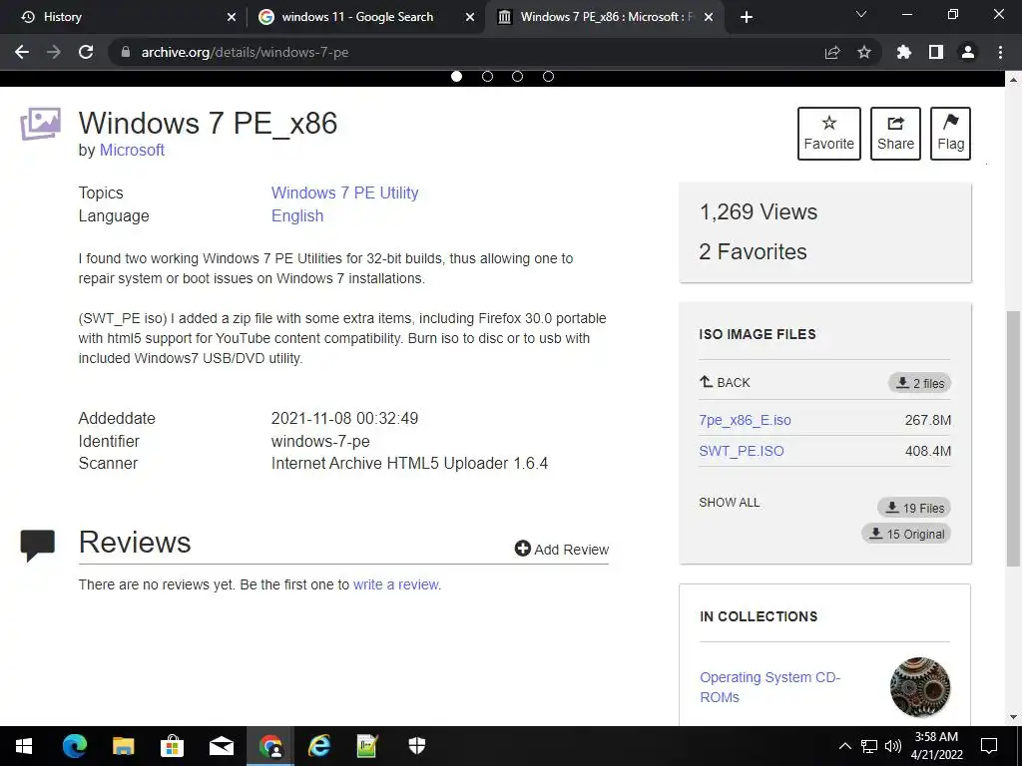Open the network status tray icon
1022x766 pixels.
click(x=869, y=746)
